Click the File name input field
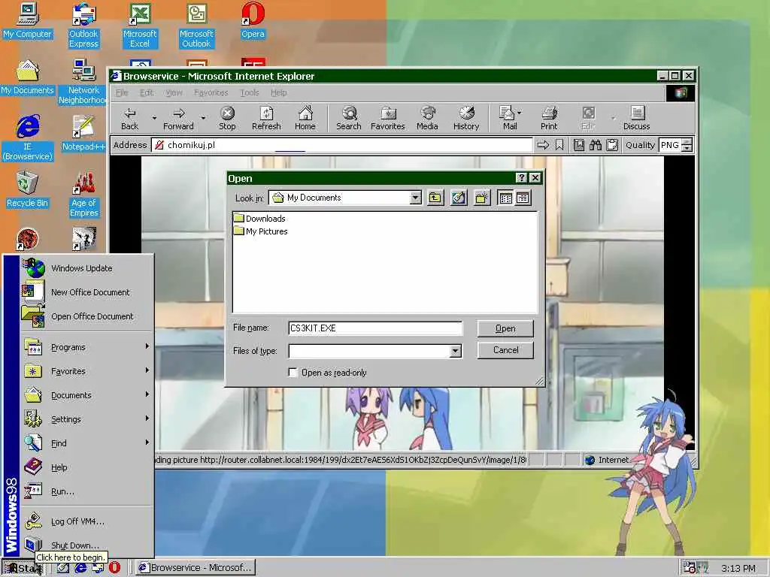This screenshot has height=577, width=770. coord(375,328)
